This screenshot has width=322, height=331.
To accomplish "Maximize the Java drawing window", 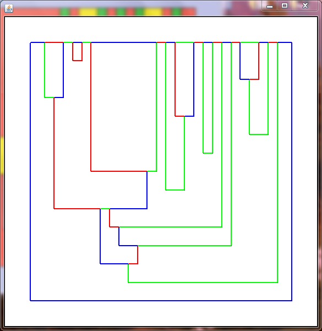I will [x=285, y=6].
